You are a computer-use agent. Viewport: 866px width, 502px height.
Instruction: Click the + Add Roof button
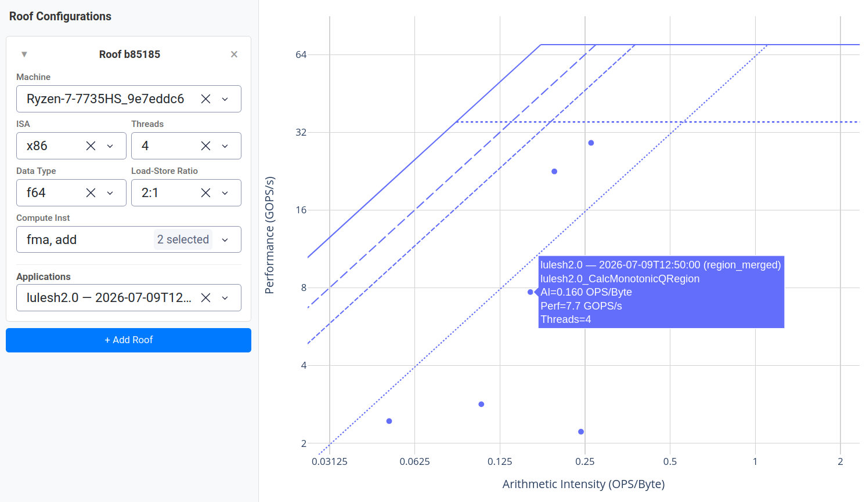click(128, 340)
